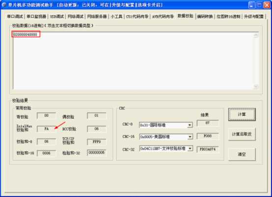
Task: Maximize the debugging assistant window
Action: 259,5
